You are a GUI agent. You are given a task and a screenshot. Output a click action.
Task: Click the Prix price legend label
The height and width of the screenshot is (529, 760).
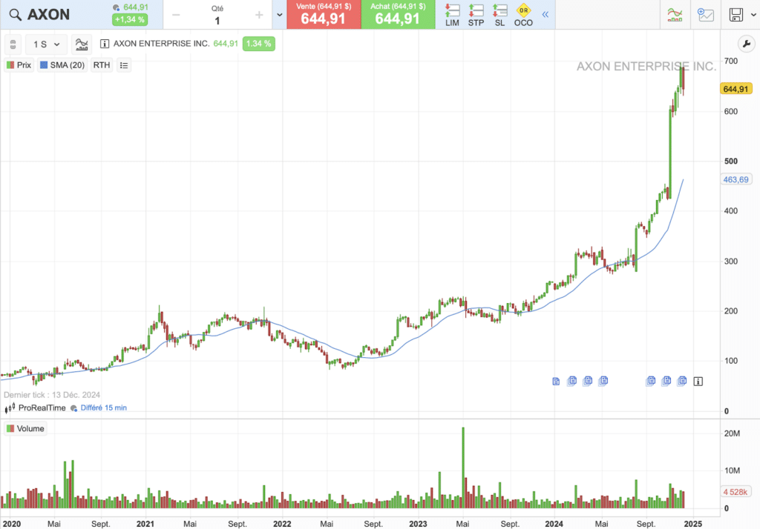[x=19, y=65]
